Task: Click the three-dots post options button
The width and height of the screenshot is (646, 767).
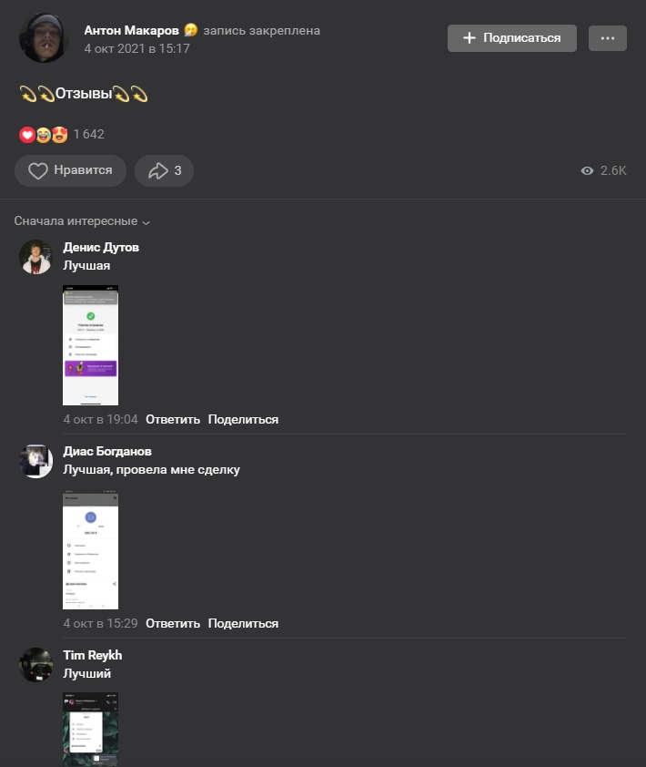Action: click(608, 38)
